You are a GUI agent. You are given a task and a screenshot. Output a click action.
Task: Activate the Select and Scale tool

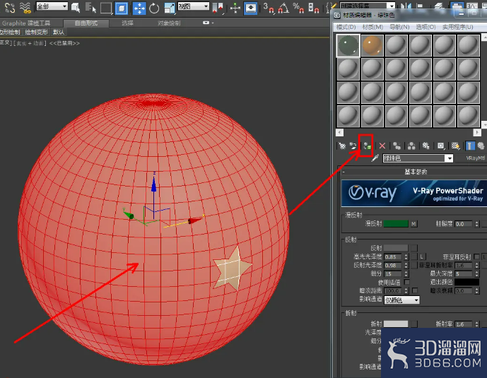170,8
